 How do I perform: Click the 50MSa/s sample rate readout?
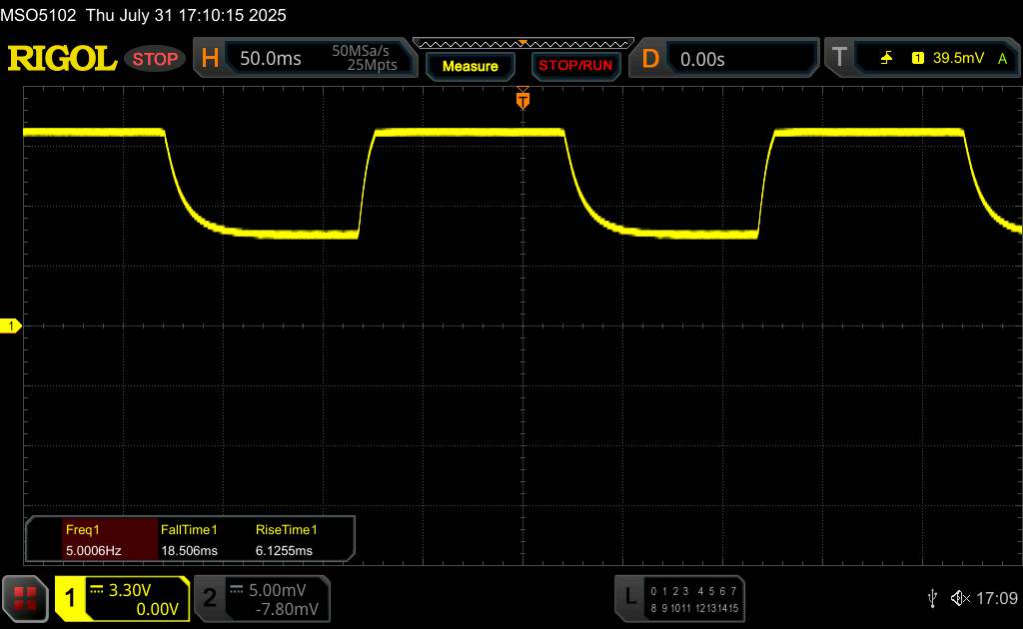[360, 51]
